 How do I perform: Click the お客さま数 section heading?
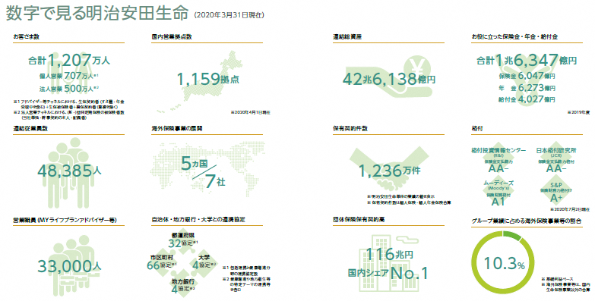pos(26,36)
